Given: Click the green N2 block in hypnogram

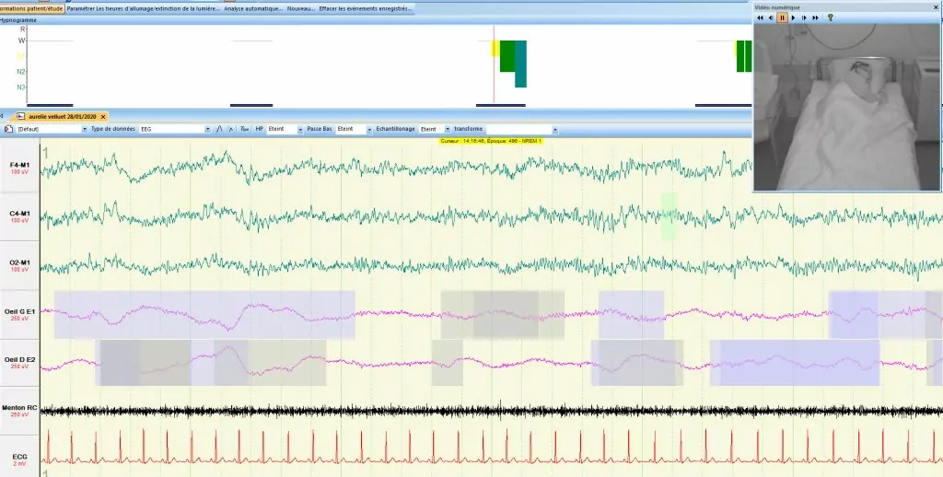Looking at the screenshot, I should pos(506,56).
